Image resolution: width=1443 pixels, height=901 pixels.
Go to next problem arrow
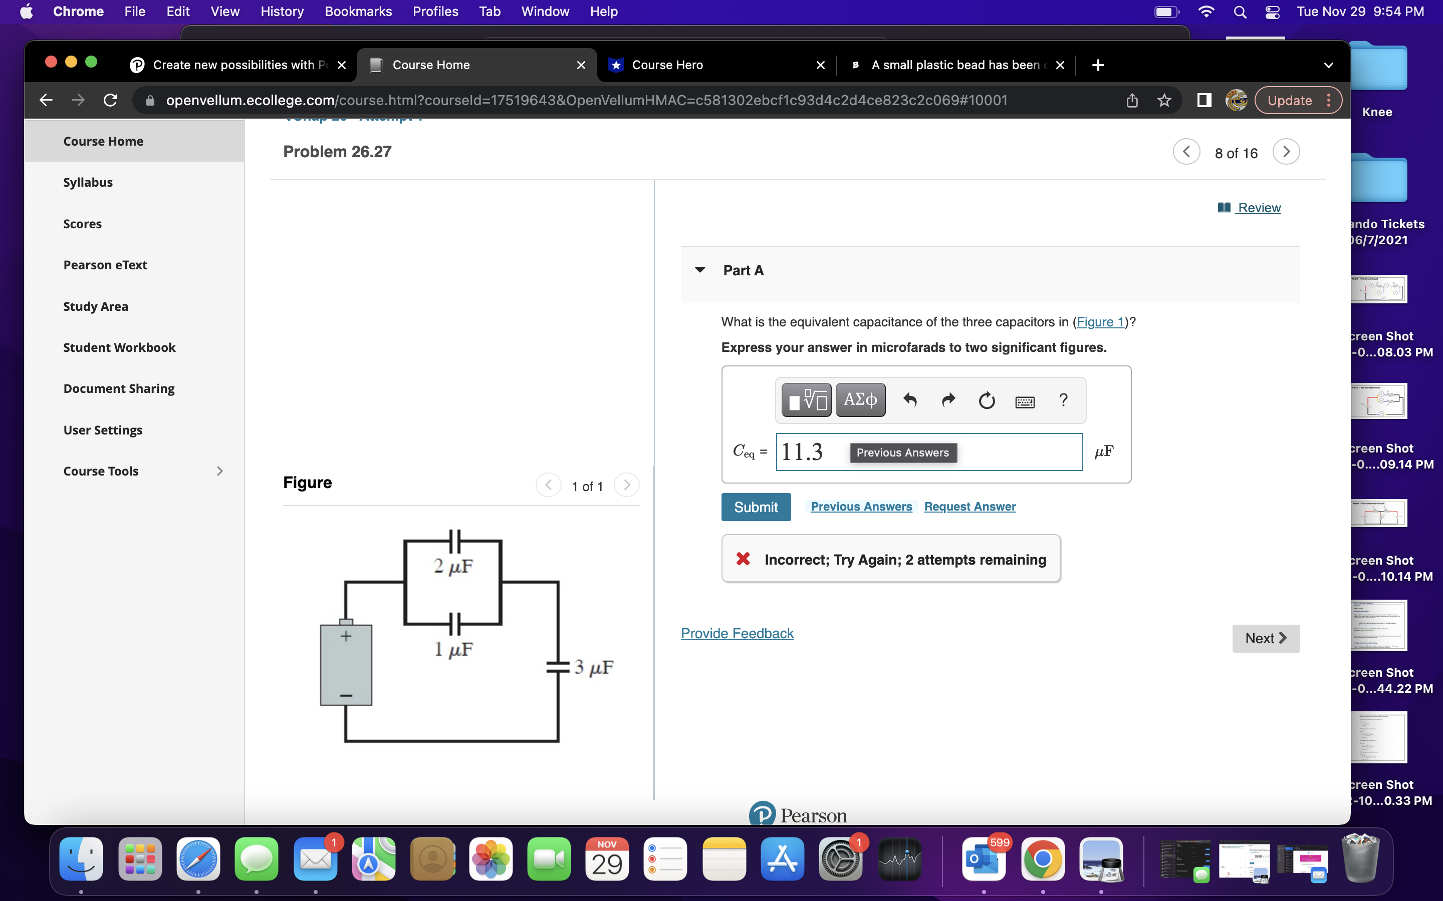click(x=1286, y=152)
